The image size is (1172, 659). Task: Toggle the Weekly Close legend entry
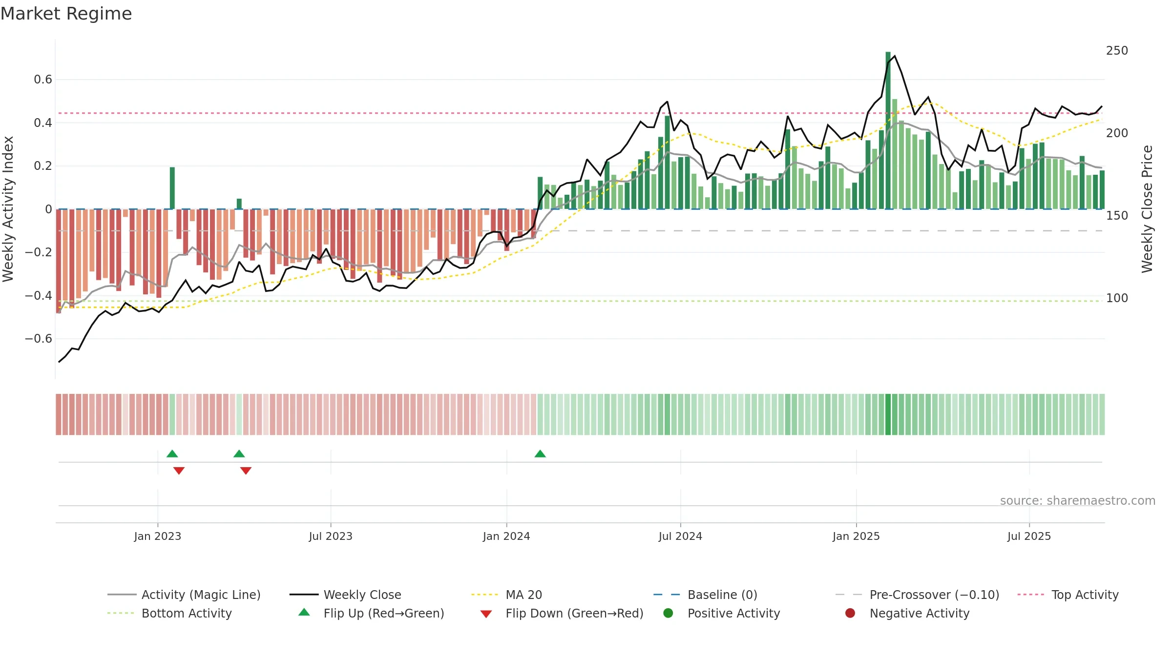pos(345,595)
